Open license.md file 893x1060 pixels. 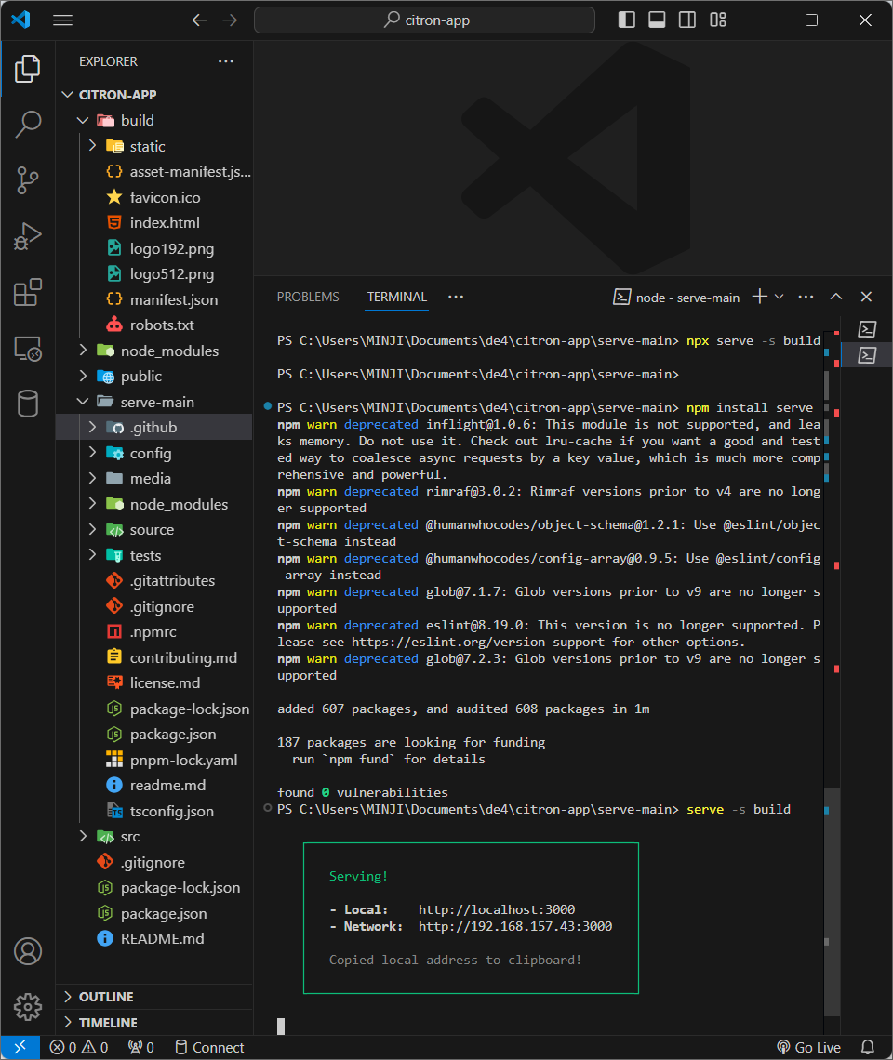pos(154,682)
